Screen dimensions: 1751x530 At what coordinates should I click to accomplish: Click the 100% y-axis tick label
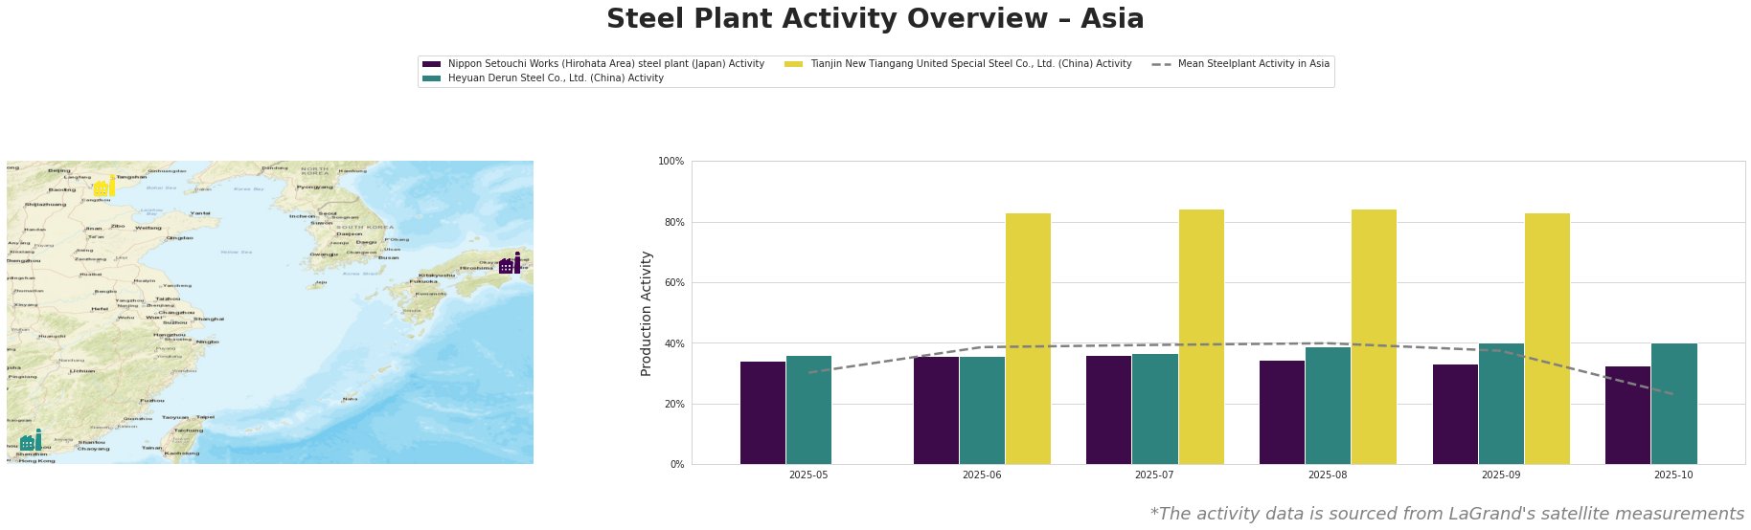671,162
